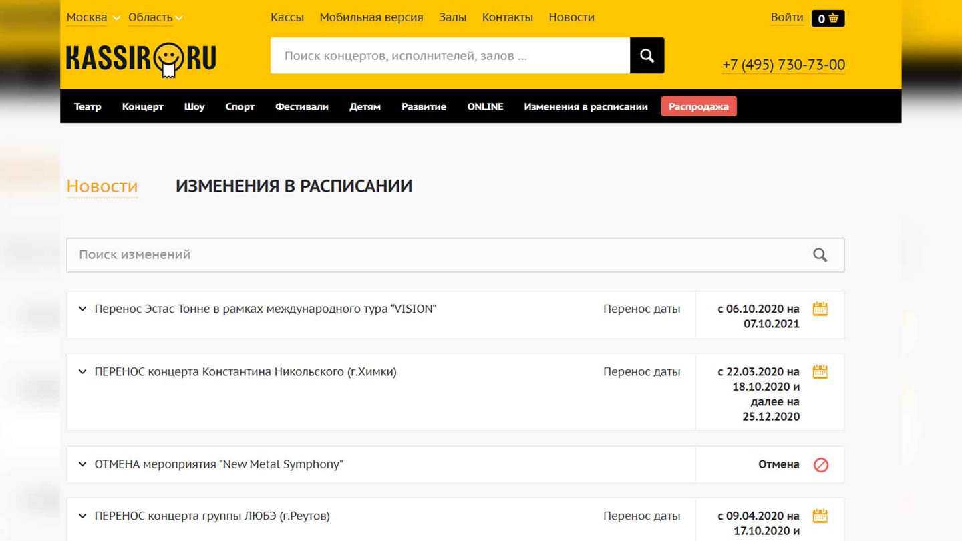Open the Новости link in top bar
Viewport: 962px width, 541px height.
(571, 17)
